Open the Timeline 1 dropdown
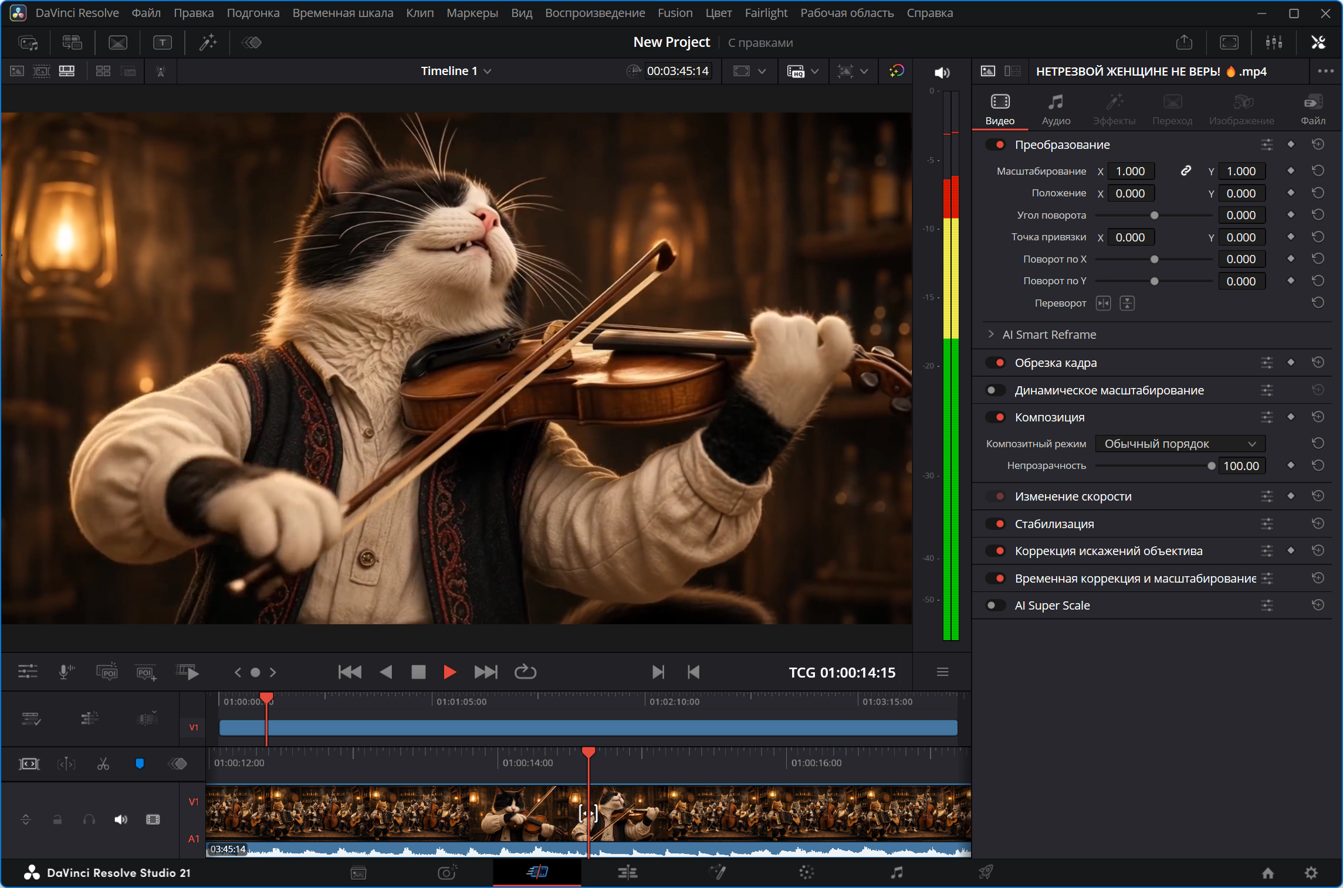 (456, 71)
